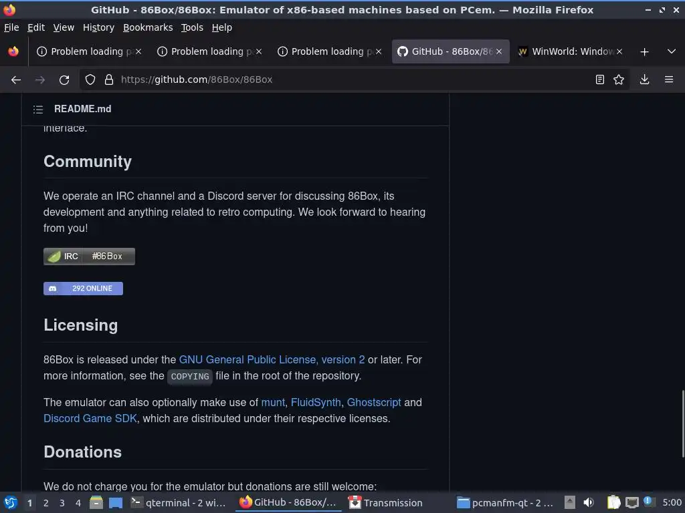
Task: Click the GitHub - 86Box taskbar entry
Action: [x=289, y=502]
